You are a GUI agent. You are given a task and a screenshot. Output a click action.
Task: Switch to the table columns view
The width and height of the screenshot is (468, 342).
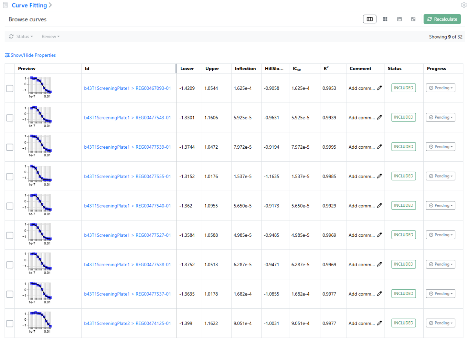tap(370, 19)
